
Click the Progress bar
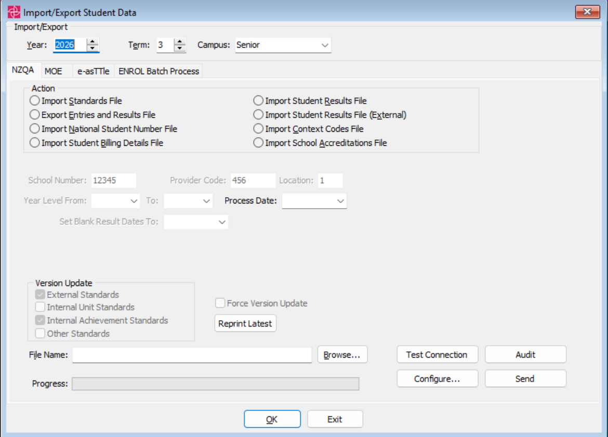(x=215, y=384)
